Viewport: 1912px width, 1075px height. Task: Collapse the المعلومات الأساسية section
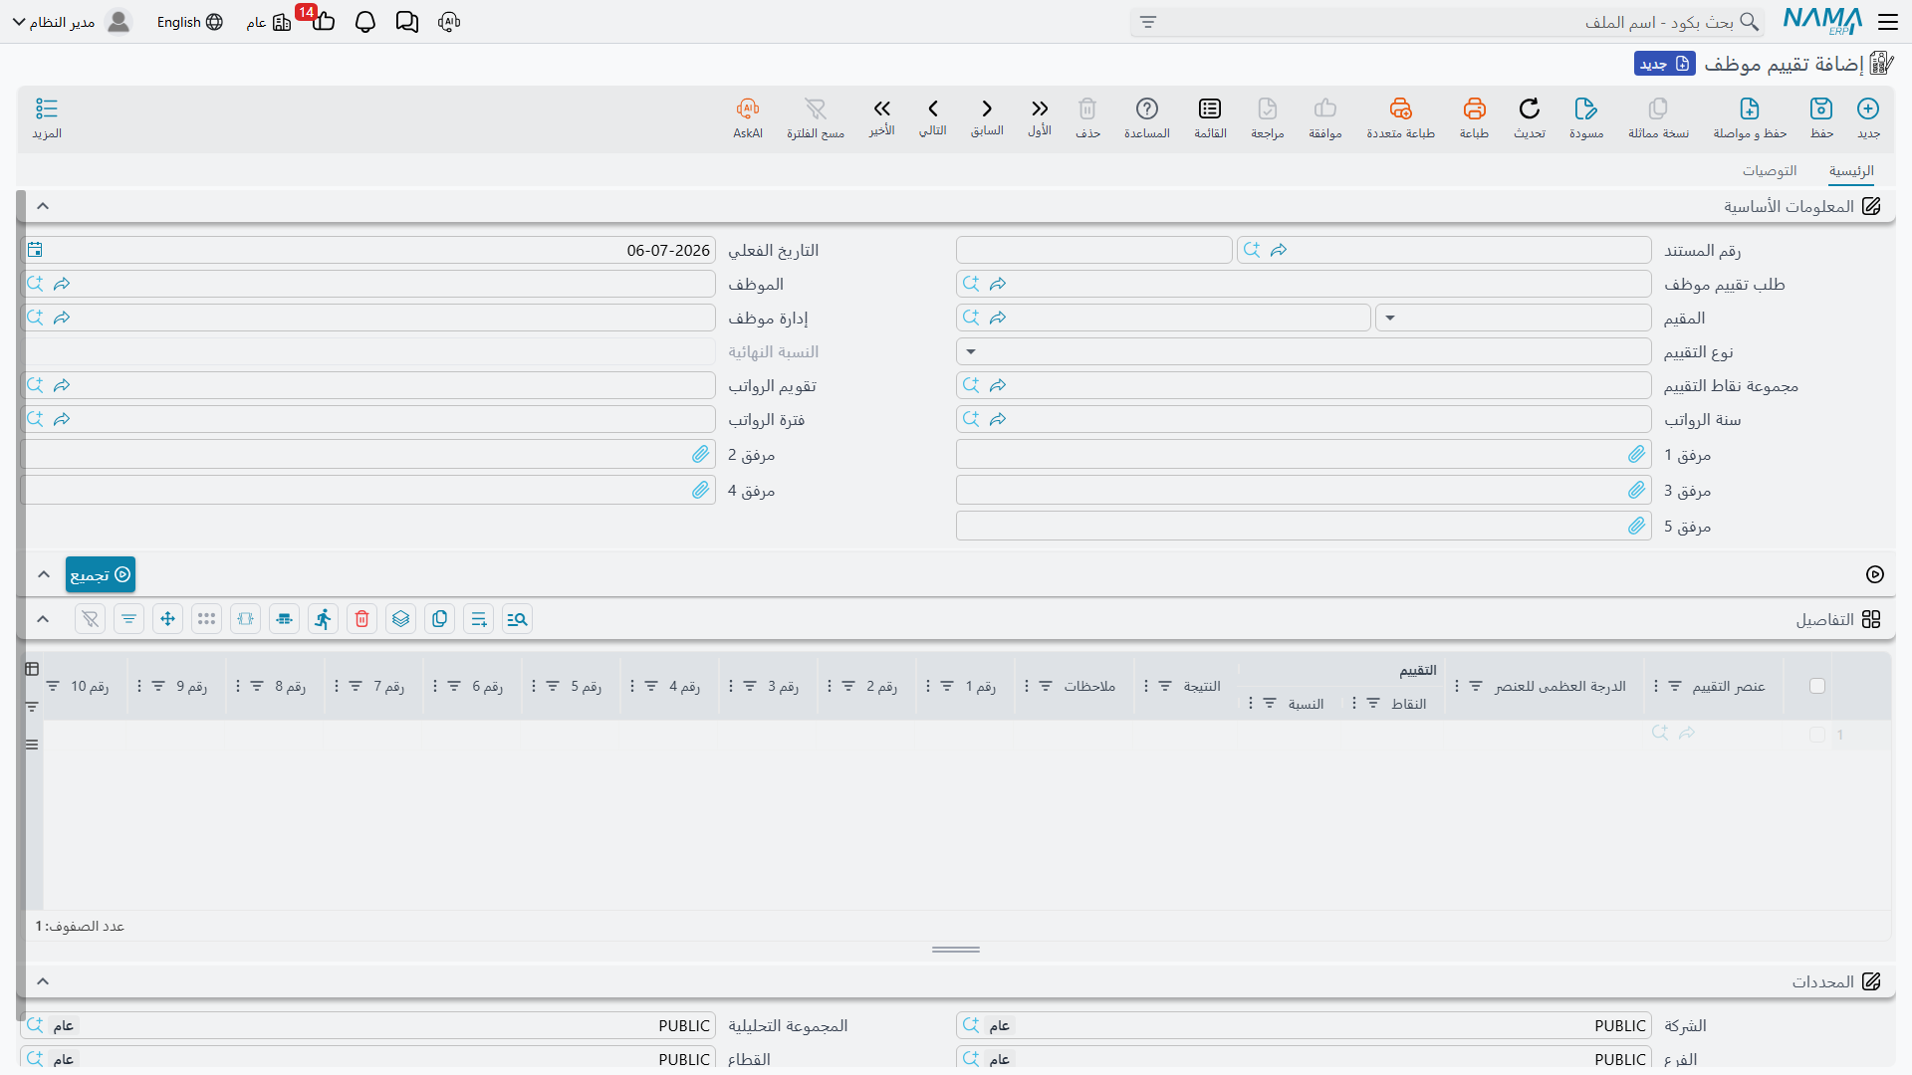tap(43, 206)
